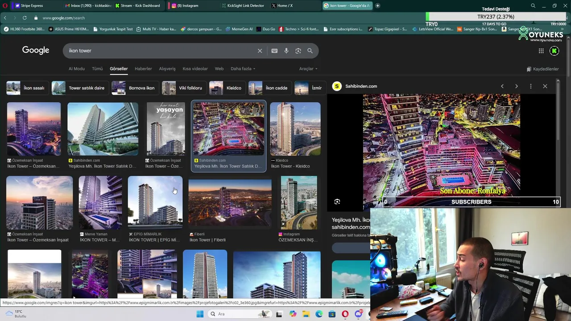Select the 'Viki folkloru' chip
This screenshot has height=321, width=571.
click(x=183, y=88)
